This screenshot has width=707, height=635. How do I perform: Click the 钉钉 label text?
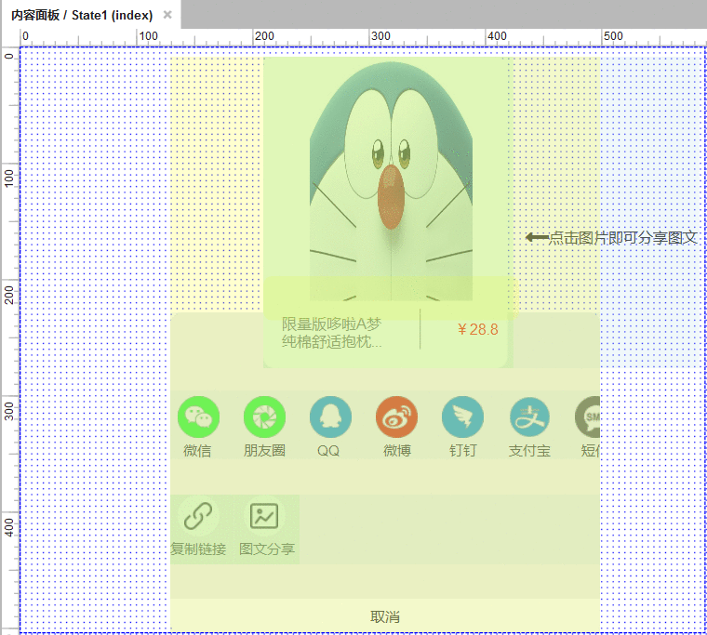pyautogui.click(x=462, y=451)
